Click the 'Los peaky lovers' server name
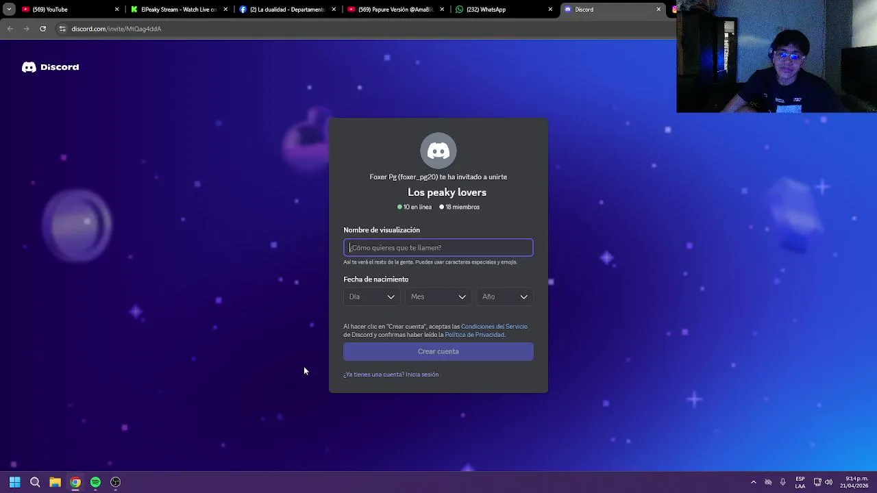This screenshot has width=877, height=493. click(447, 192)
